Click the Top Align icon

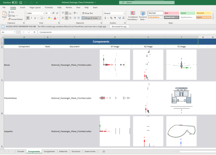pos(63,13)
